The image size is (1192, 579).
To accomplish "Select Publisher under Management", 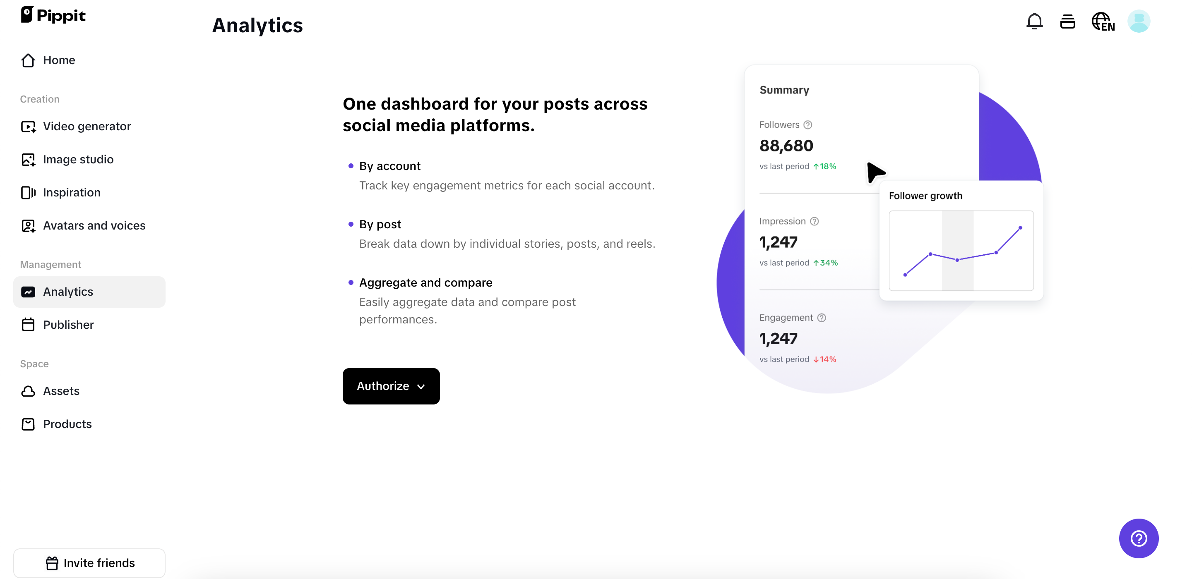I will (x=68, y=325).
